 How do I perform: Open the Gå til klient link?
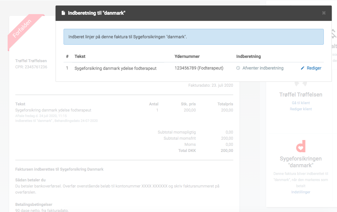301,103
